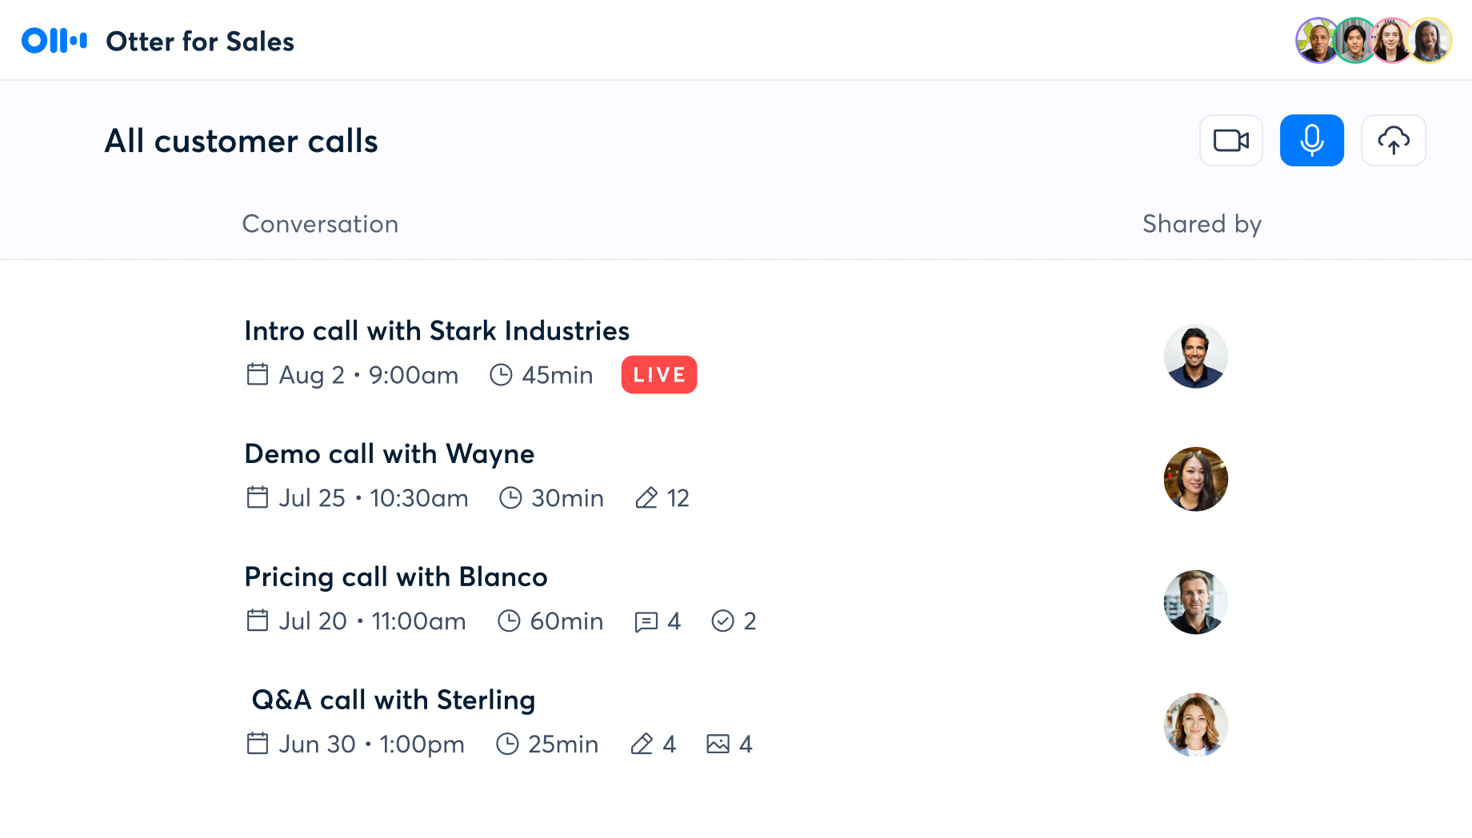Open Intro call with Stark Industries
Image resolution: width=1472 pixels, height=838 pixels.
pyautogui.click(x=437, y=331)
